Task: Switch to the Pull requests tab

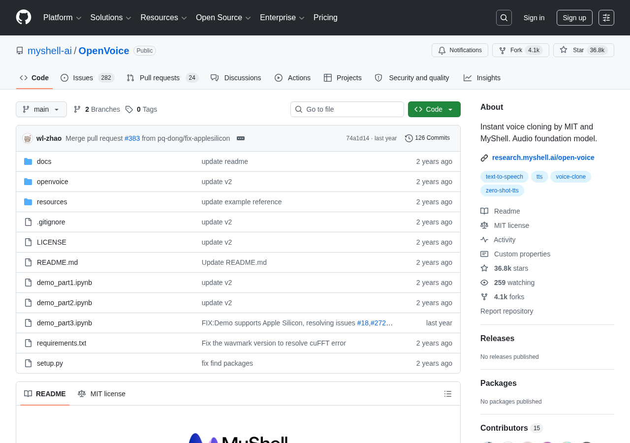Action: pyautogui.click(x=162, y=78)
